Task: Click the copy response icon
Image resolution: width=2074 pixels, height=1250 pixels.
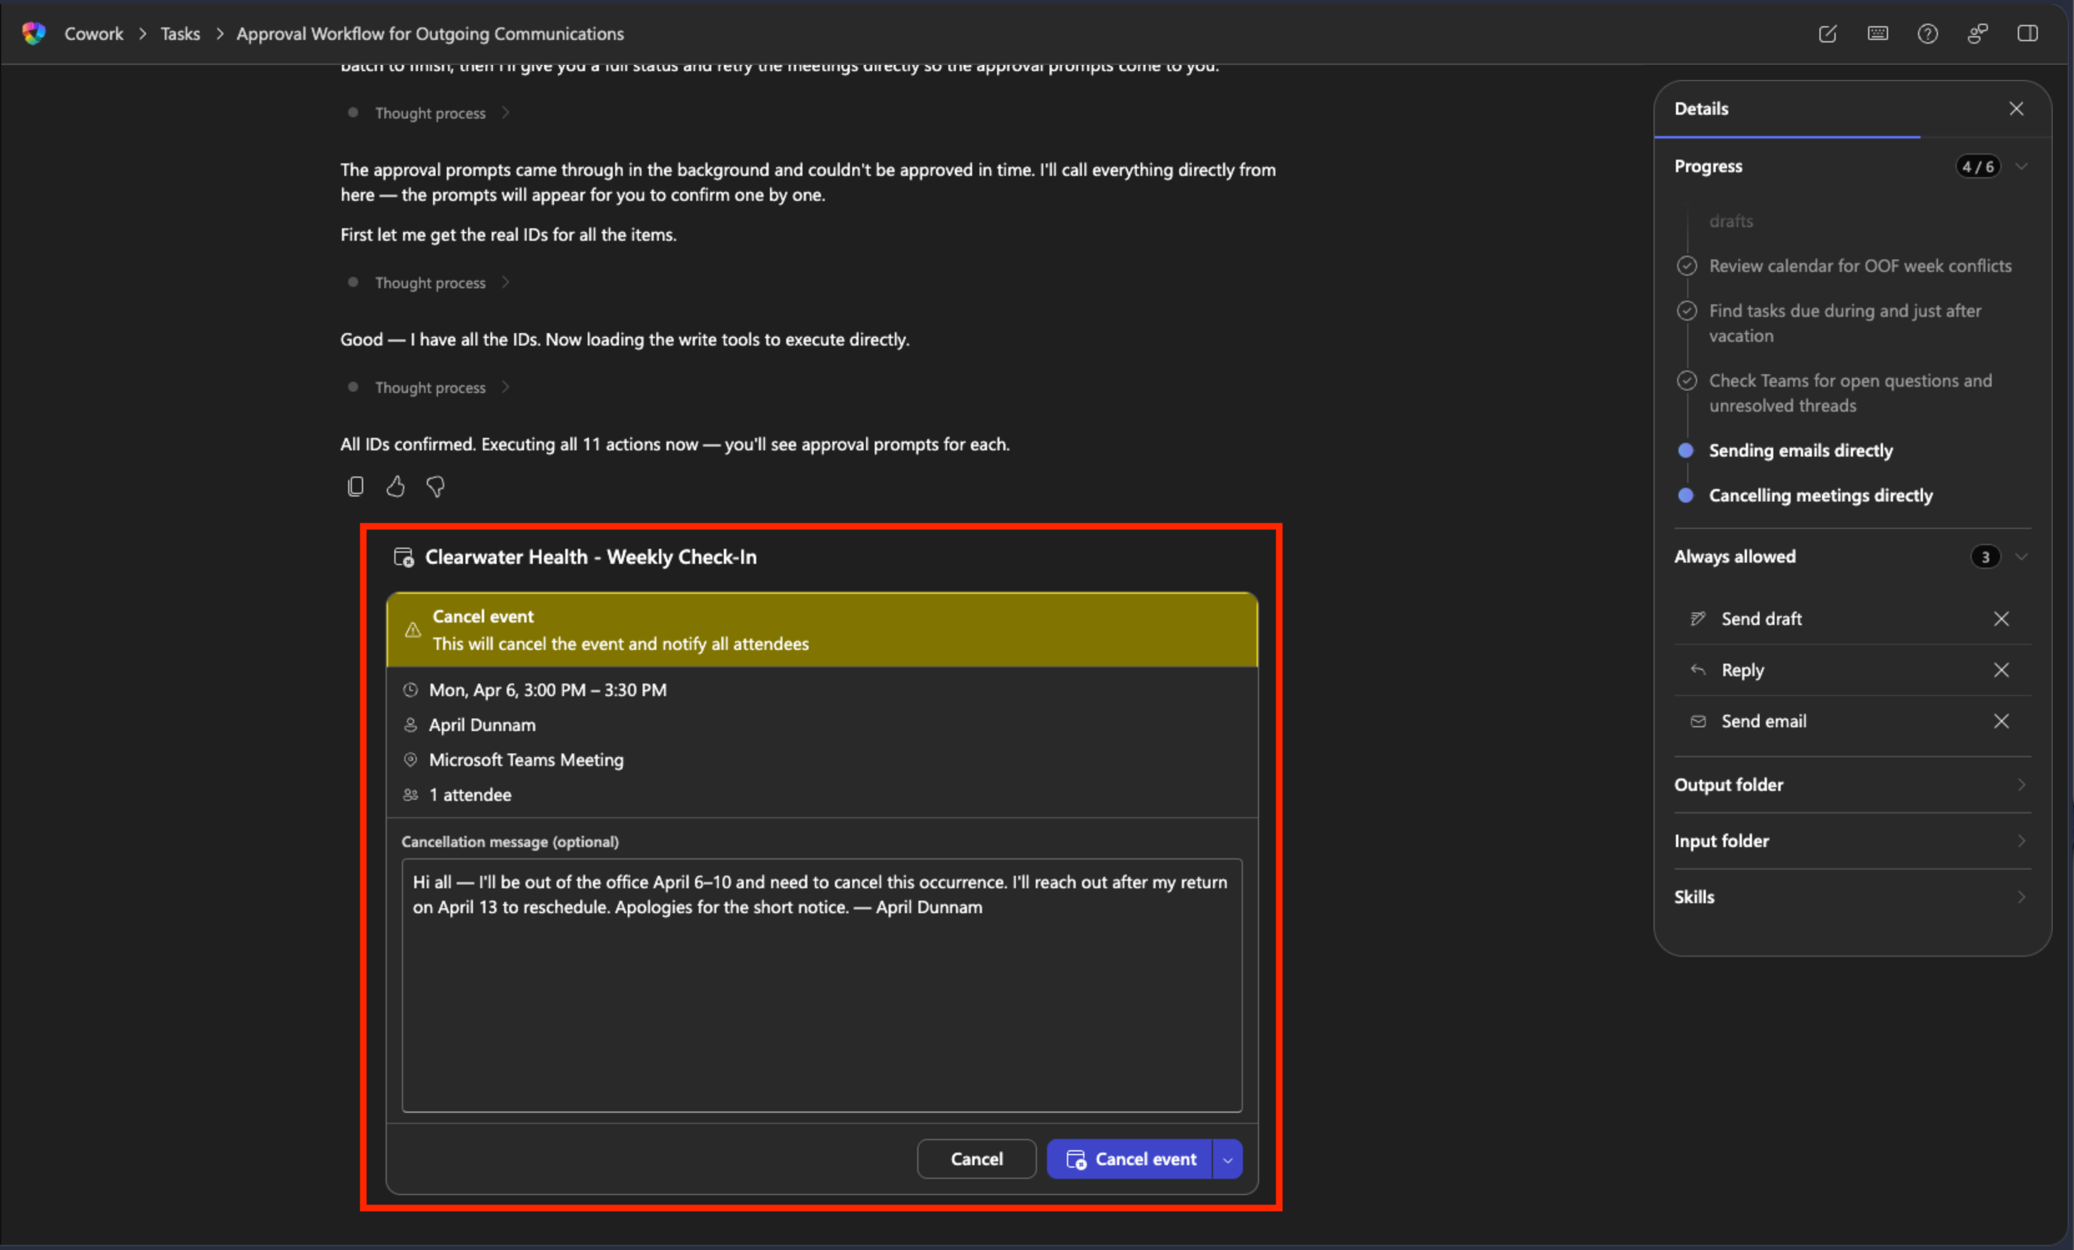Action: click(355, 486)
